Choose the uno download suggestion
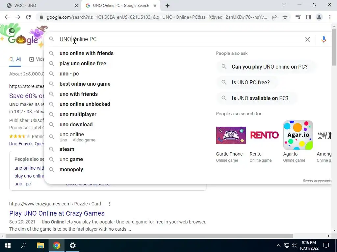The image size is (337, 252). pos(76,124)
